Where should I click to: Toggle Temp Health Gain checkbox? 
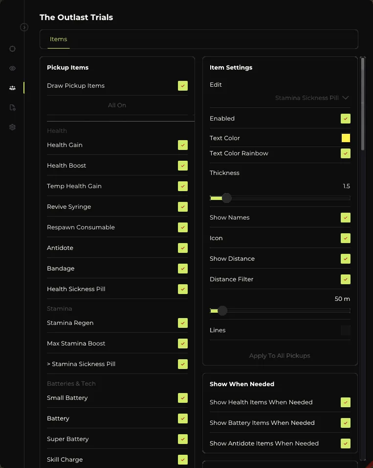pyautogui.click(x=183, y=186)
